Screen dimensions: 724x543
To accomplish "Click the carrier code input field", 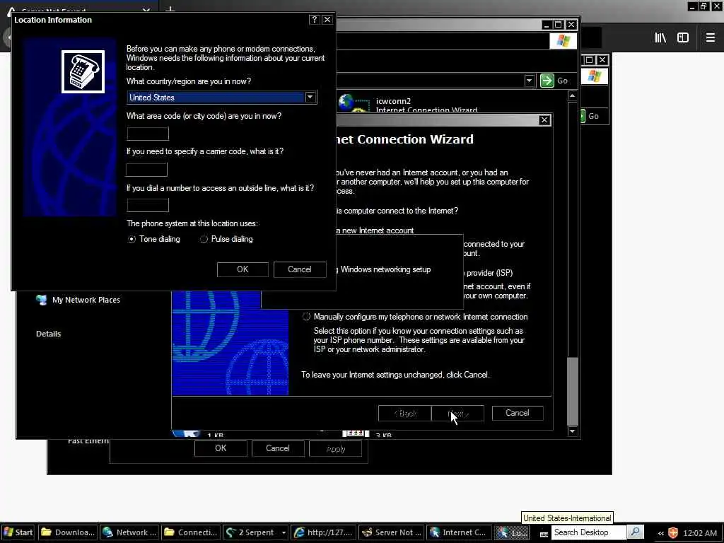I will tap(146, 170).
